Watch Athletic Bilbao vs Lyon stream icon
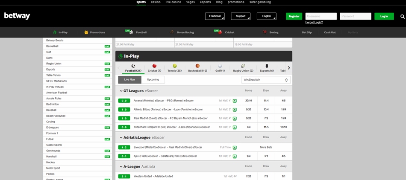This screenshot has height=180, width=406. point(235,110)
